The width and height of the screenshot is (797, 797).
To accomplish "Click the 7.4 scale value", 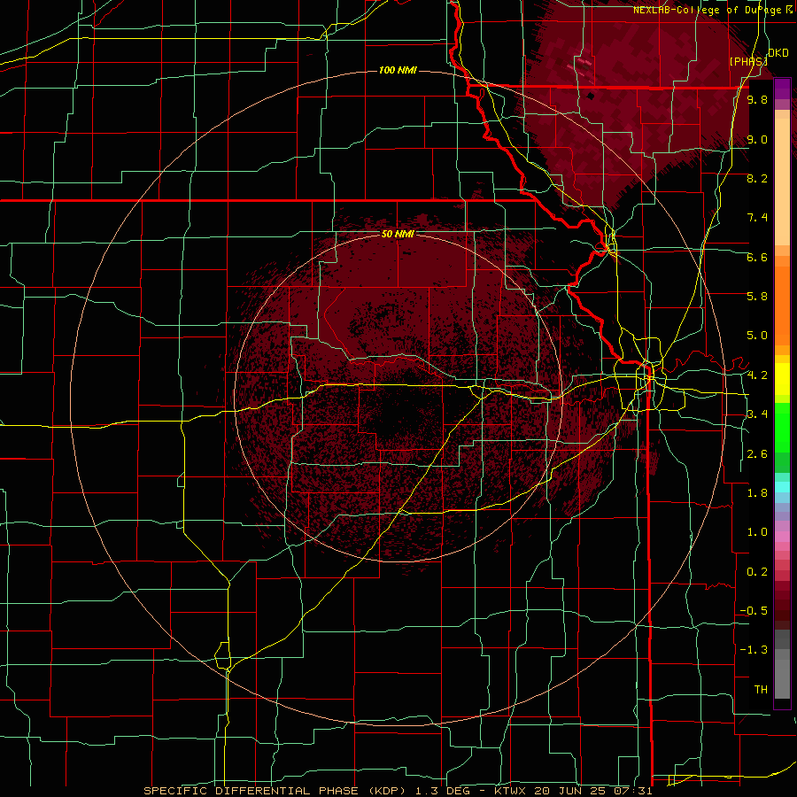I will [757, 218].
